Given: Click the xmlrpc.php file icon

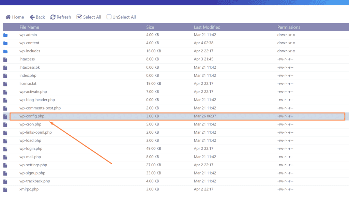Looking at the screenshot, I should [x=5, y=190].
